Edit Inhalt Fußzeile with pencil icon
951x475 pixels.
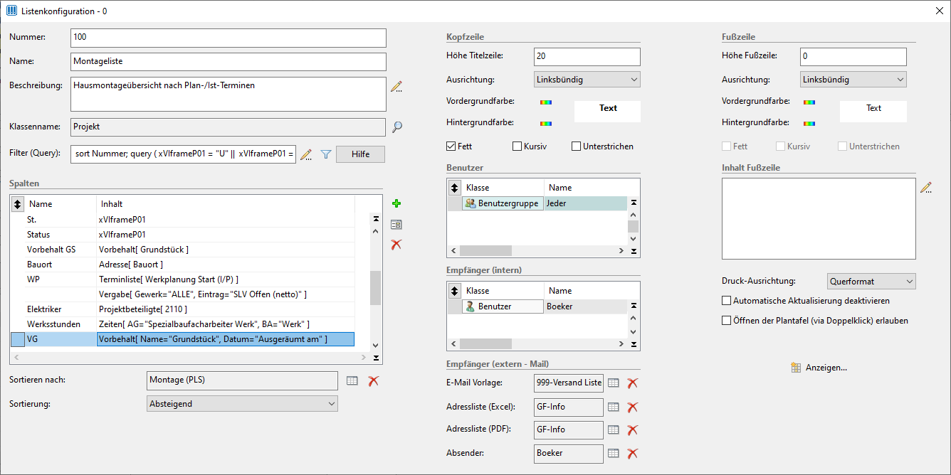point(926,188)
